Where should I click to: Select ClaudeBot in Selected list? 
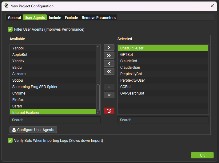pos(129,61)
